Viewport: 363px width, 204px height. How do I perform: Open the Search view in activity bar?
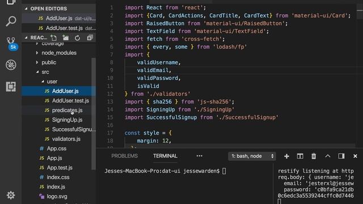coord(11,22)
